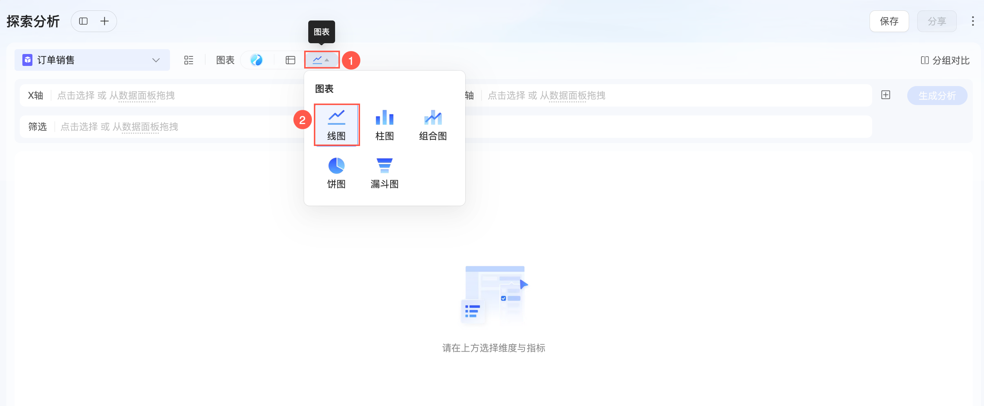Select the line chart (线图) option
Image resolution: width=984 pixels, height=406 pixels.
pos(336,125)
